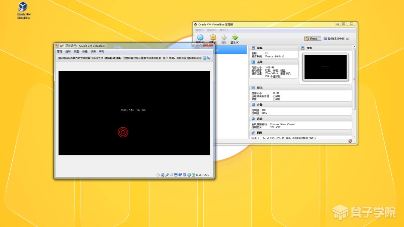Dismiss the mouse auto-capture notification message
Image resolution: width=404 pixels, height=227 pixels.
tap(209, 58)
